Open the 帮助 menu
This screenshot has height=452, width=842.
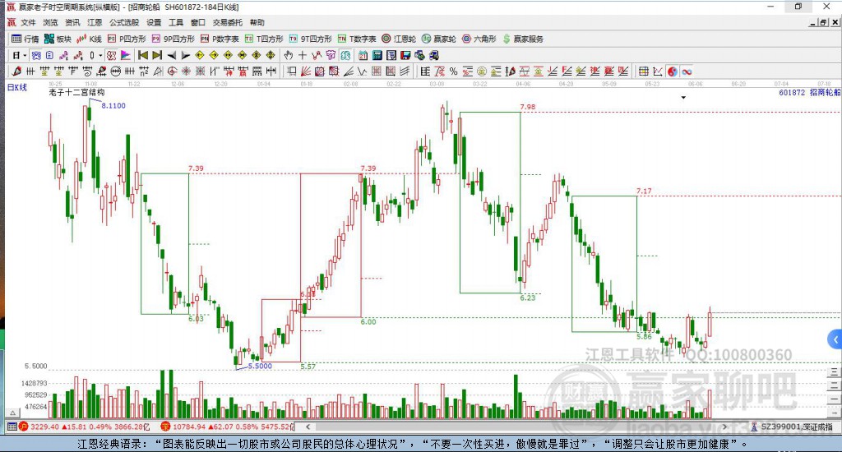click(257, 22)
